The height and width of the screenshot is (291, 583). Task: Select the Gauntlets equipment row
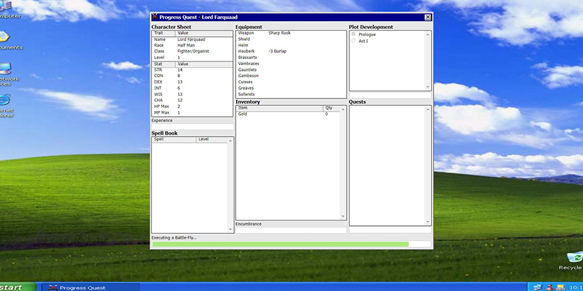(291, 70)
